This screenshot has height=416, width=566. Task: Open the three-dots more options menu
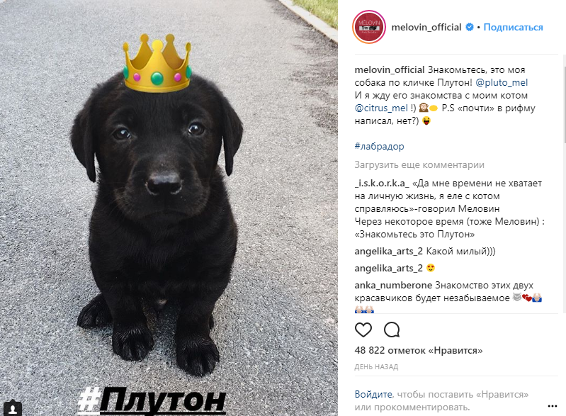click(553, 406)
